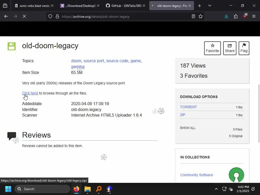Click the Reviews speech bubble icon
The width and height of the screenshot is (260, 195).
tap(12, 136)
